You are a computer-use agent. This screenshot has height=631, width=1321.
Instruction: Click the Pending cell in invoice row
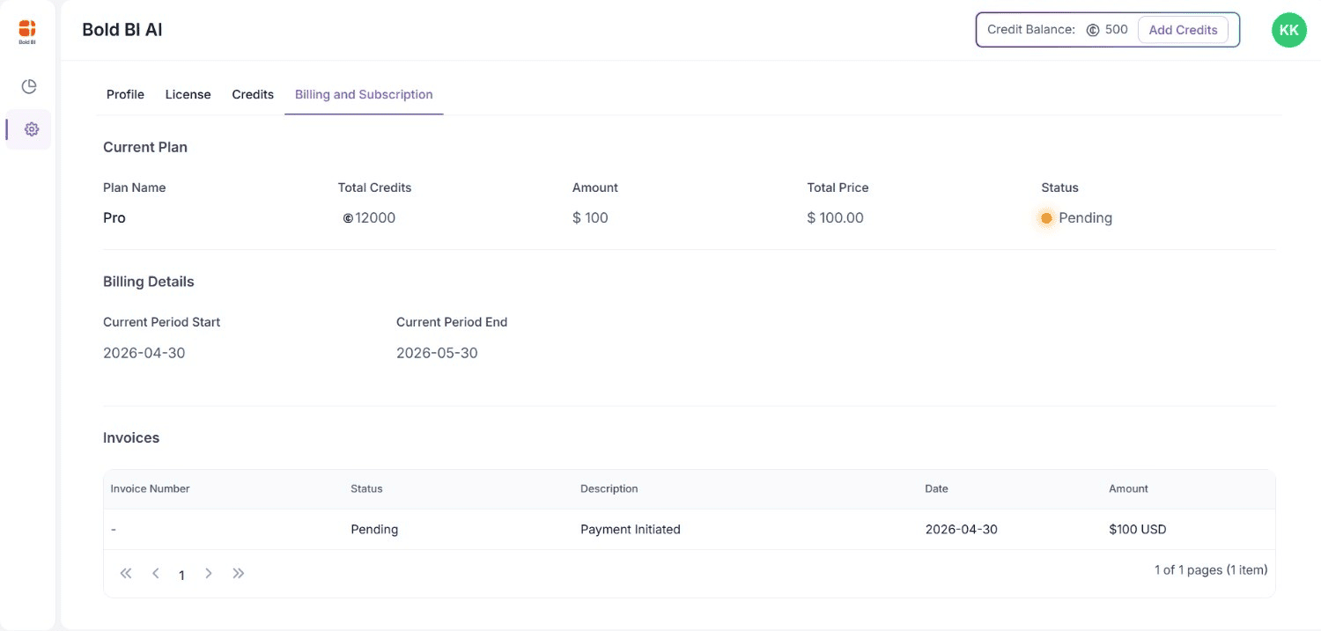[x=374, y=530]
